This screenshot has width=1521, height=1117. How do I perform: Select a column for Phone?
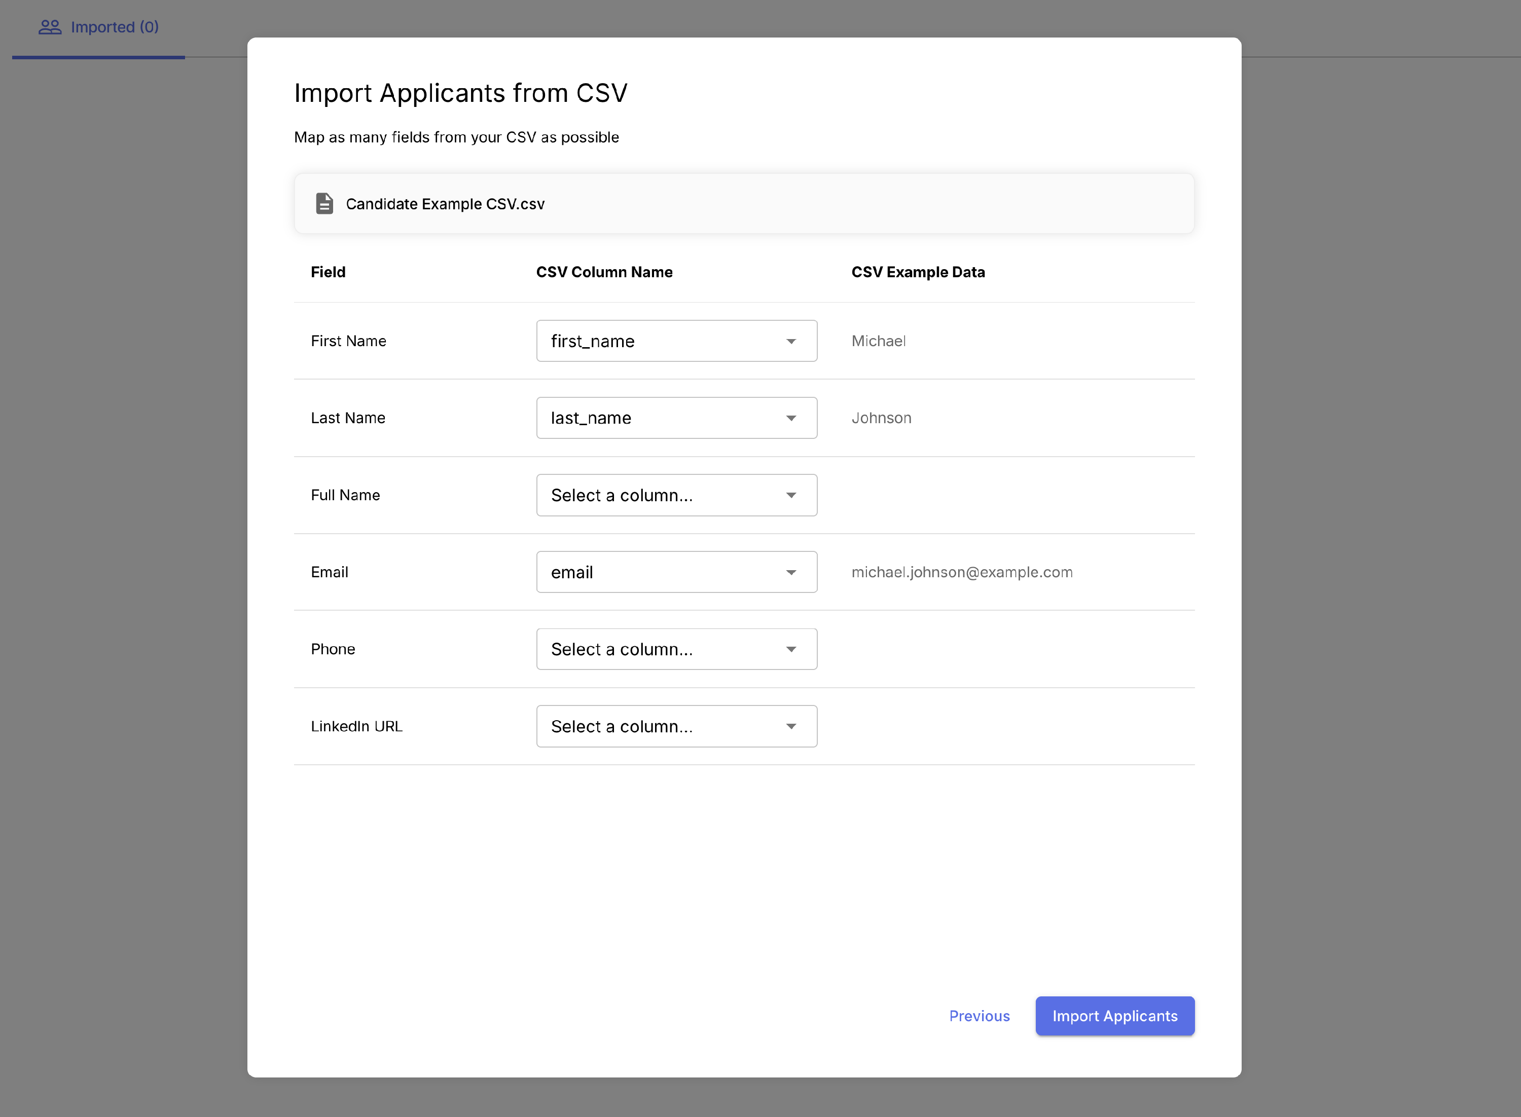(676, 650)
